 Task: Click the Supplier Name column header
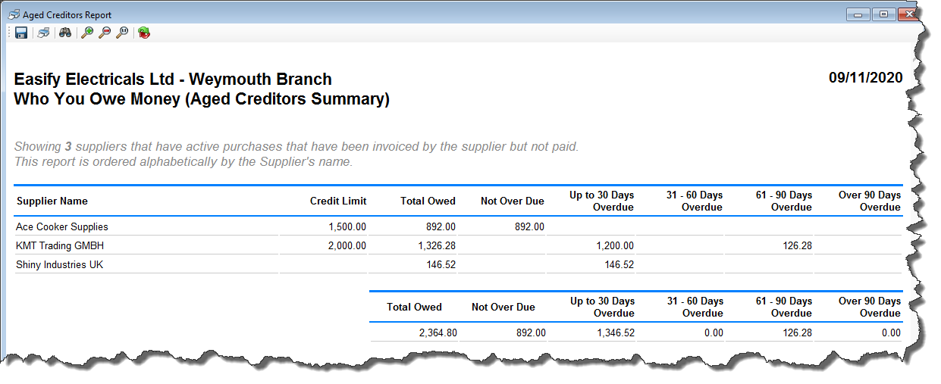tap(52, 201)
